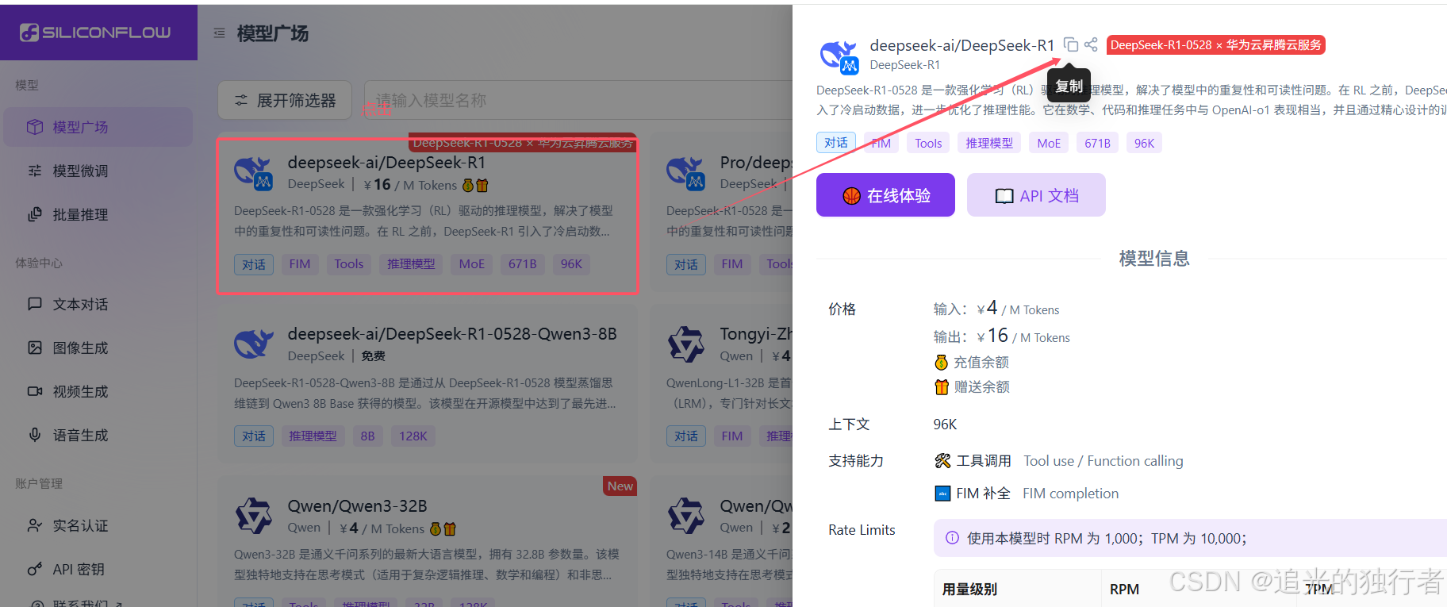Click the DeepSeek logo in detail panel
The height and width of the screenshot is (607, 1447).
(x=839, y=56)
